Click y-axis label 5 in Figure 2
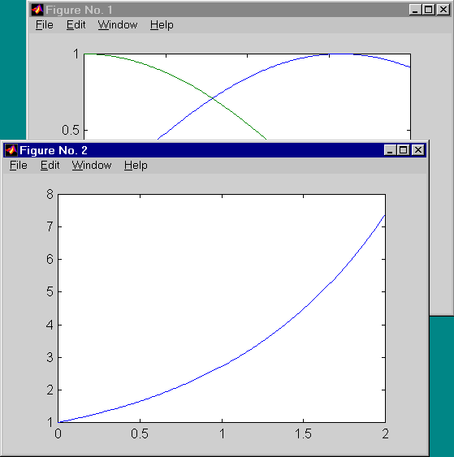Viewport: 454px width, 457px height. click(50, 291)
